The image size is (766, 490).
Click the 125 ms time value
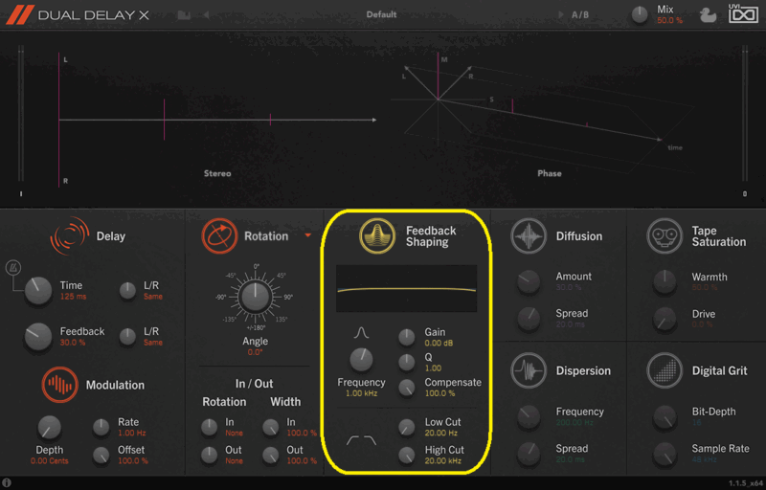tap(74, 297)
